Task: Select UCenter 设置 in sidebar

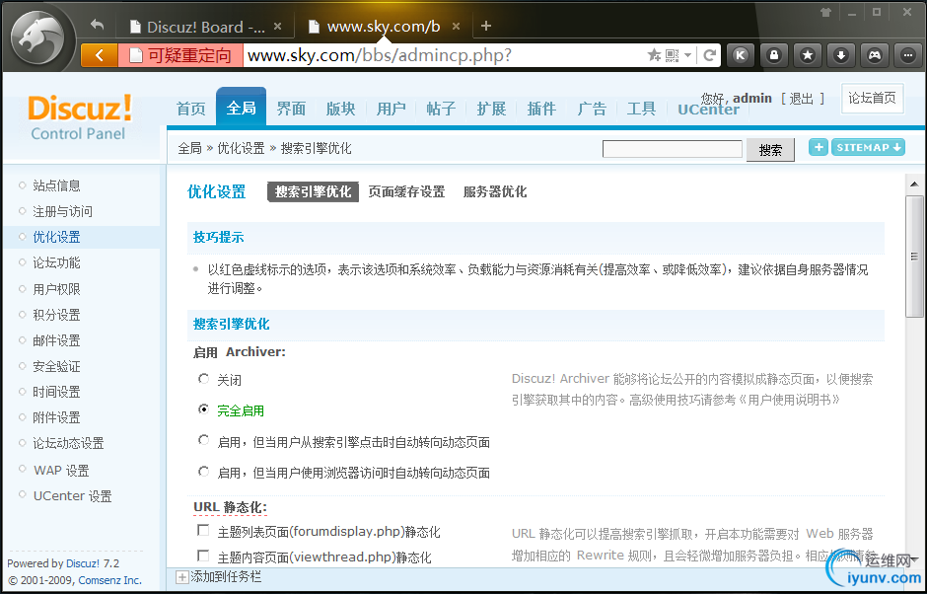Action: pos(73,495)
